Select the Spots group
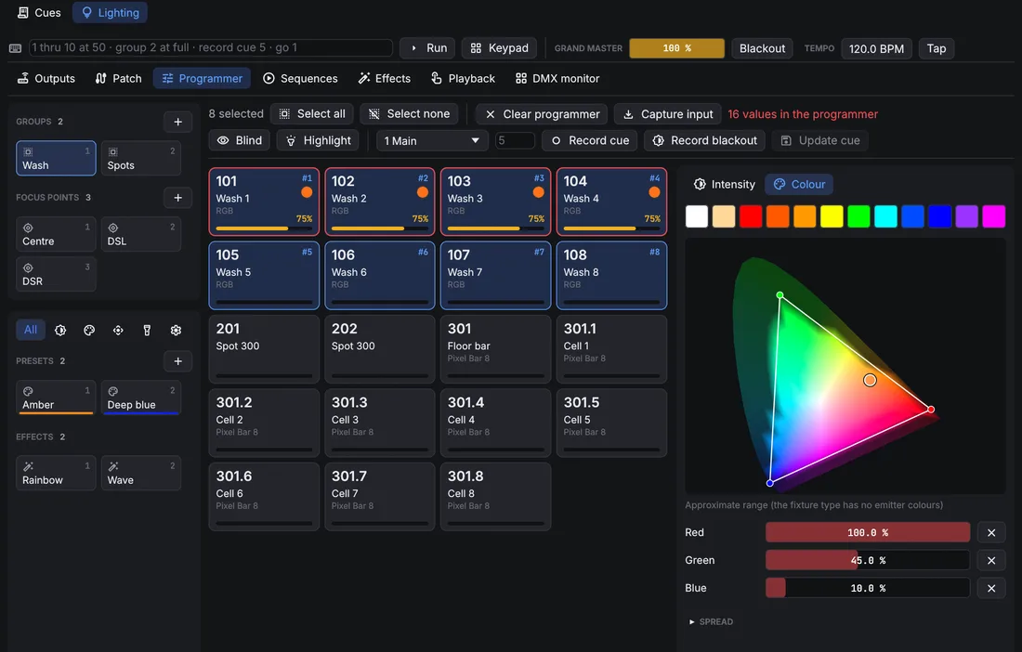This screenshot has width=1022, height=652. tap(141, 158)
